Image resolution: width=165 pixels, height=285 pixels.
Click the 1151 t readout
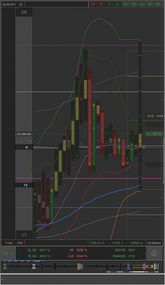[x=117, y=243]
